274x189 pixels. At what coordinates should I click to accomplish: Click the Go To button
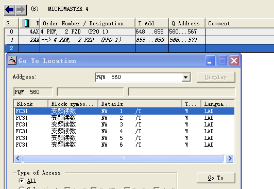point(216,178)
